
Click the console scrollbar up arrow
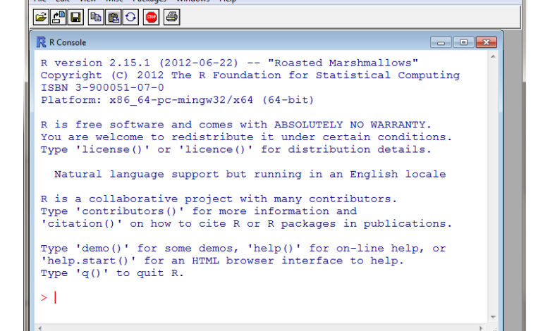coord(493,56)
